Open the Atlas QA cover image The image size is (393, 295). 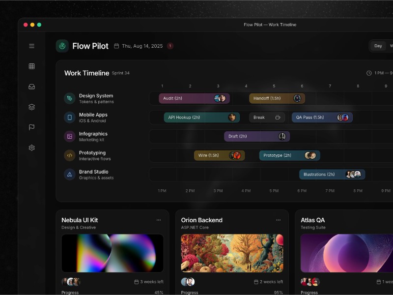[x=347, y=253]
